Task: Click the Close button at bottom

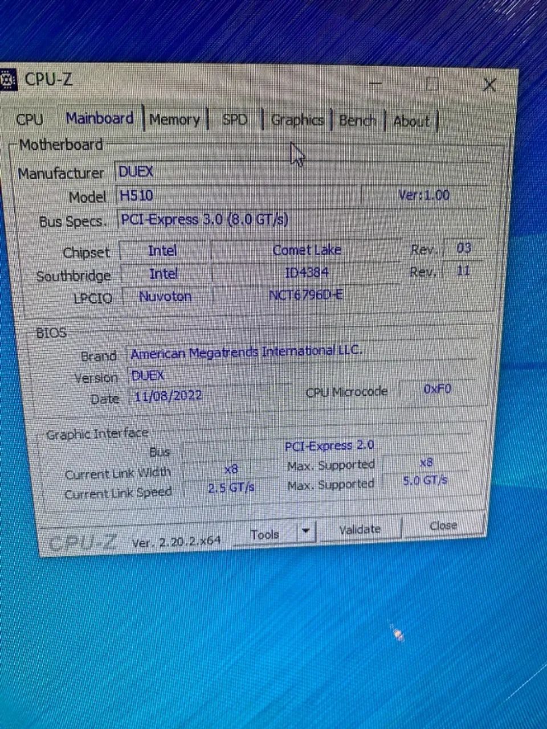Action: pyautogui.click(x=443, y=526)
